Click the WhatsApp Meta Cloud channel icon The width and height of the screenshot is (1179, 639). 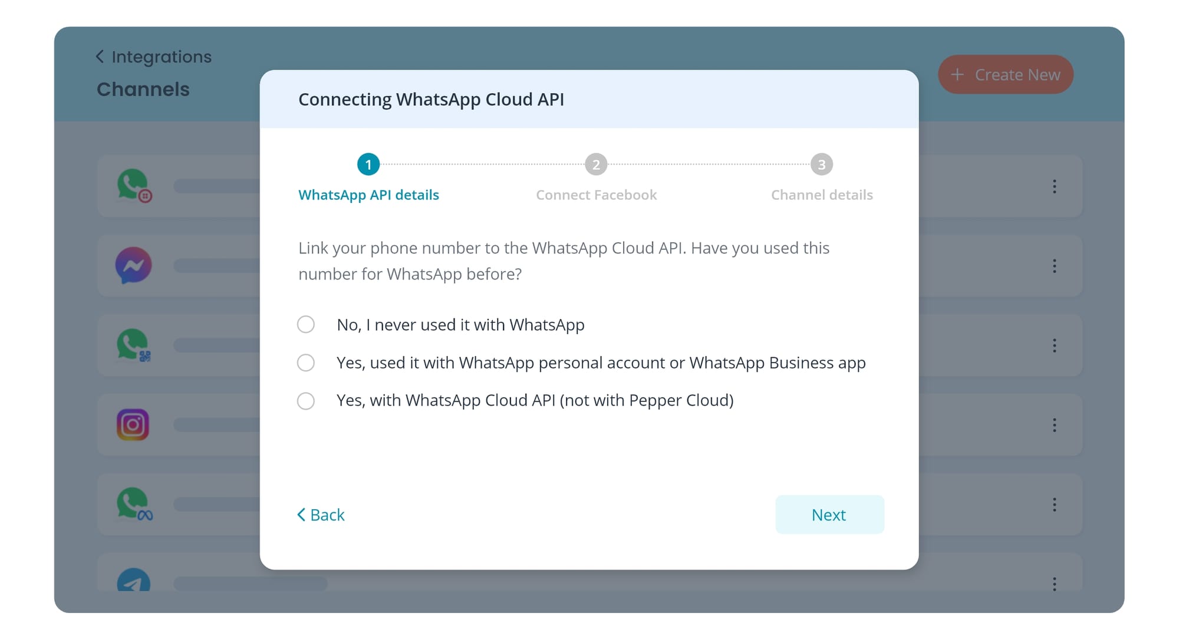tap(133, 504)
